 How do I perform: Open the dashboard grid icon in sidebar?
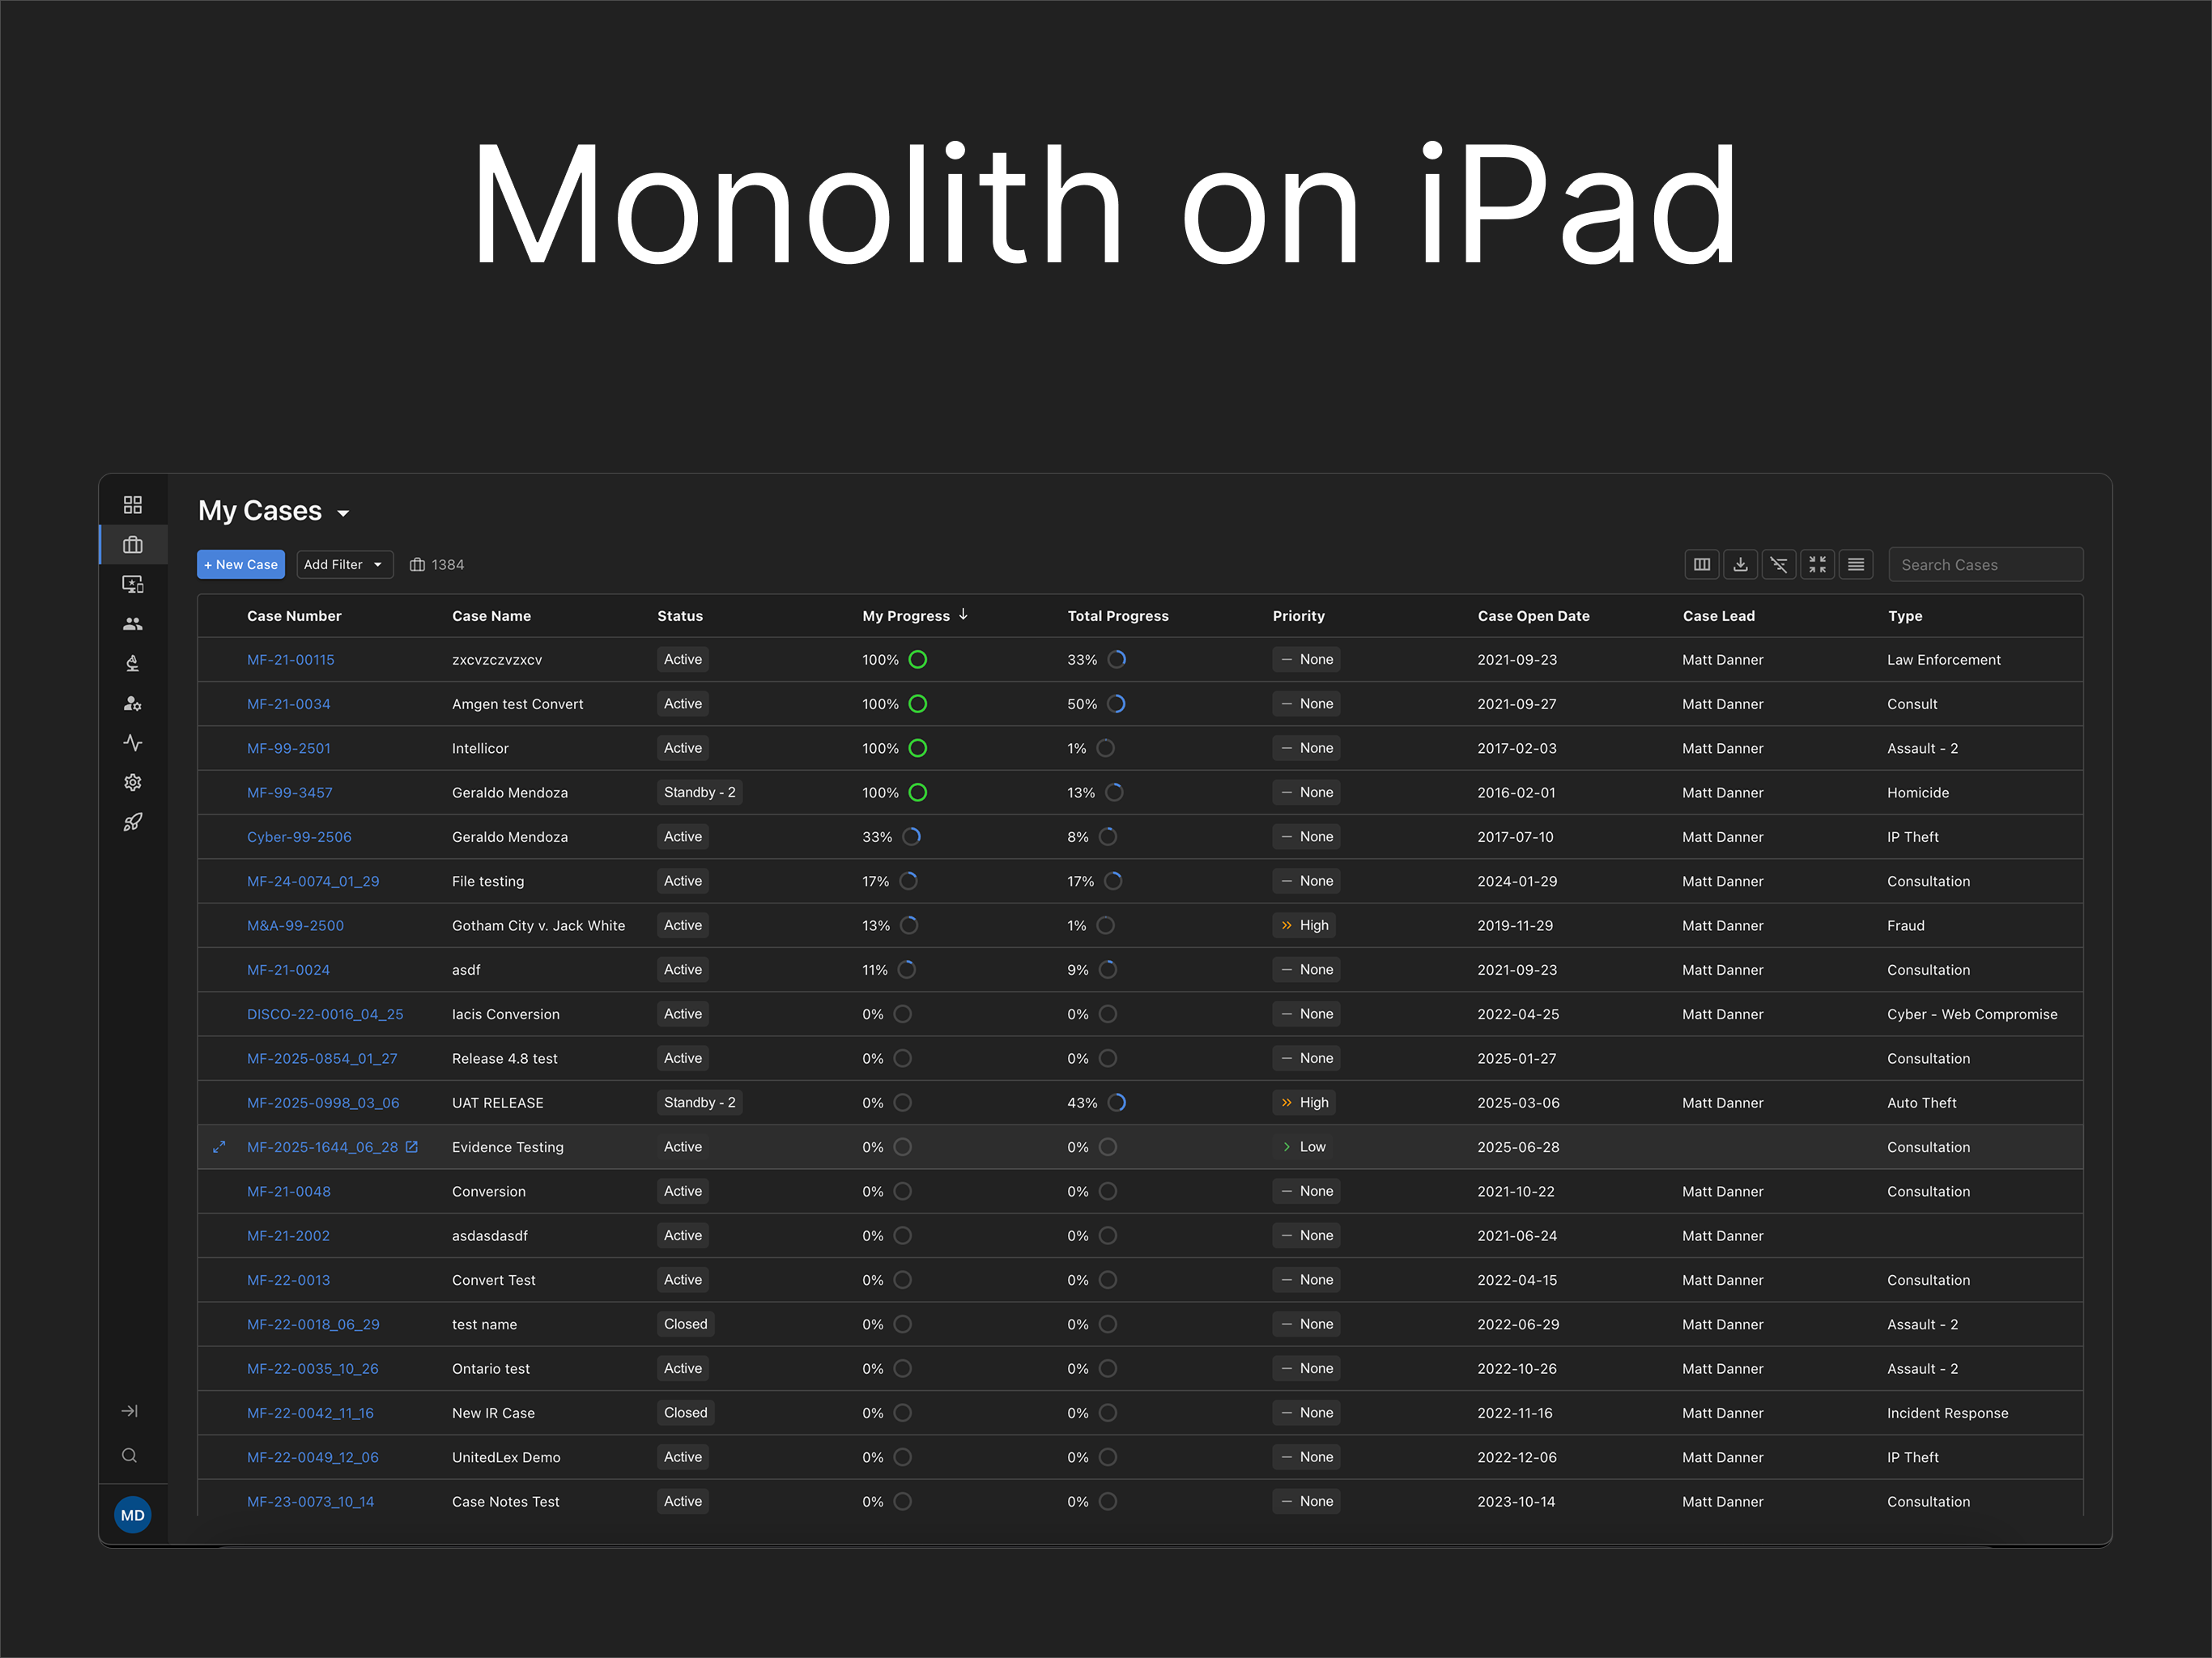[x=132, y=505]
